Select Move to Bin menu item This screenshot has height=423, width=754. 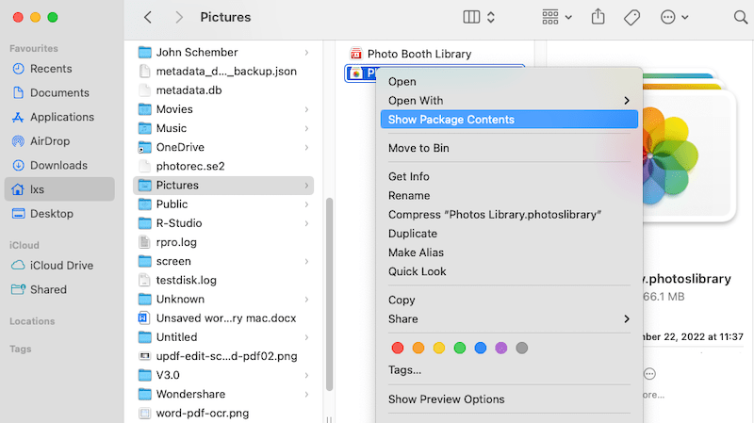coord(418,148)
